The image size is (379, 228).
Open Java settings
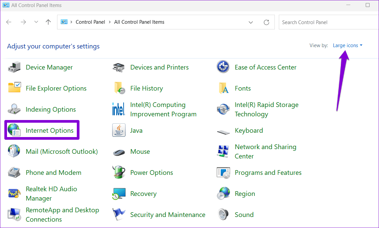[136, 130]
